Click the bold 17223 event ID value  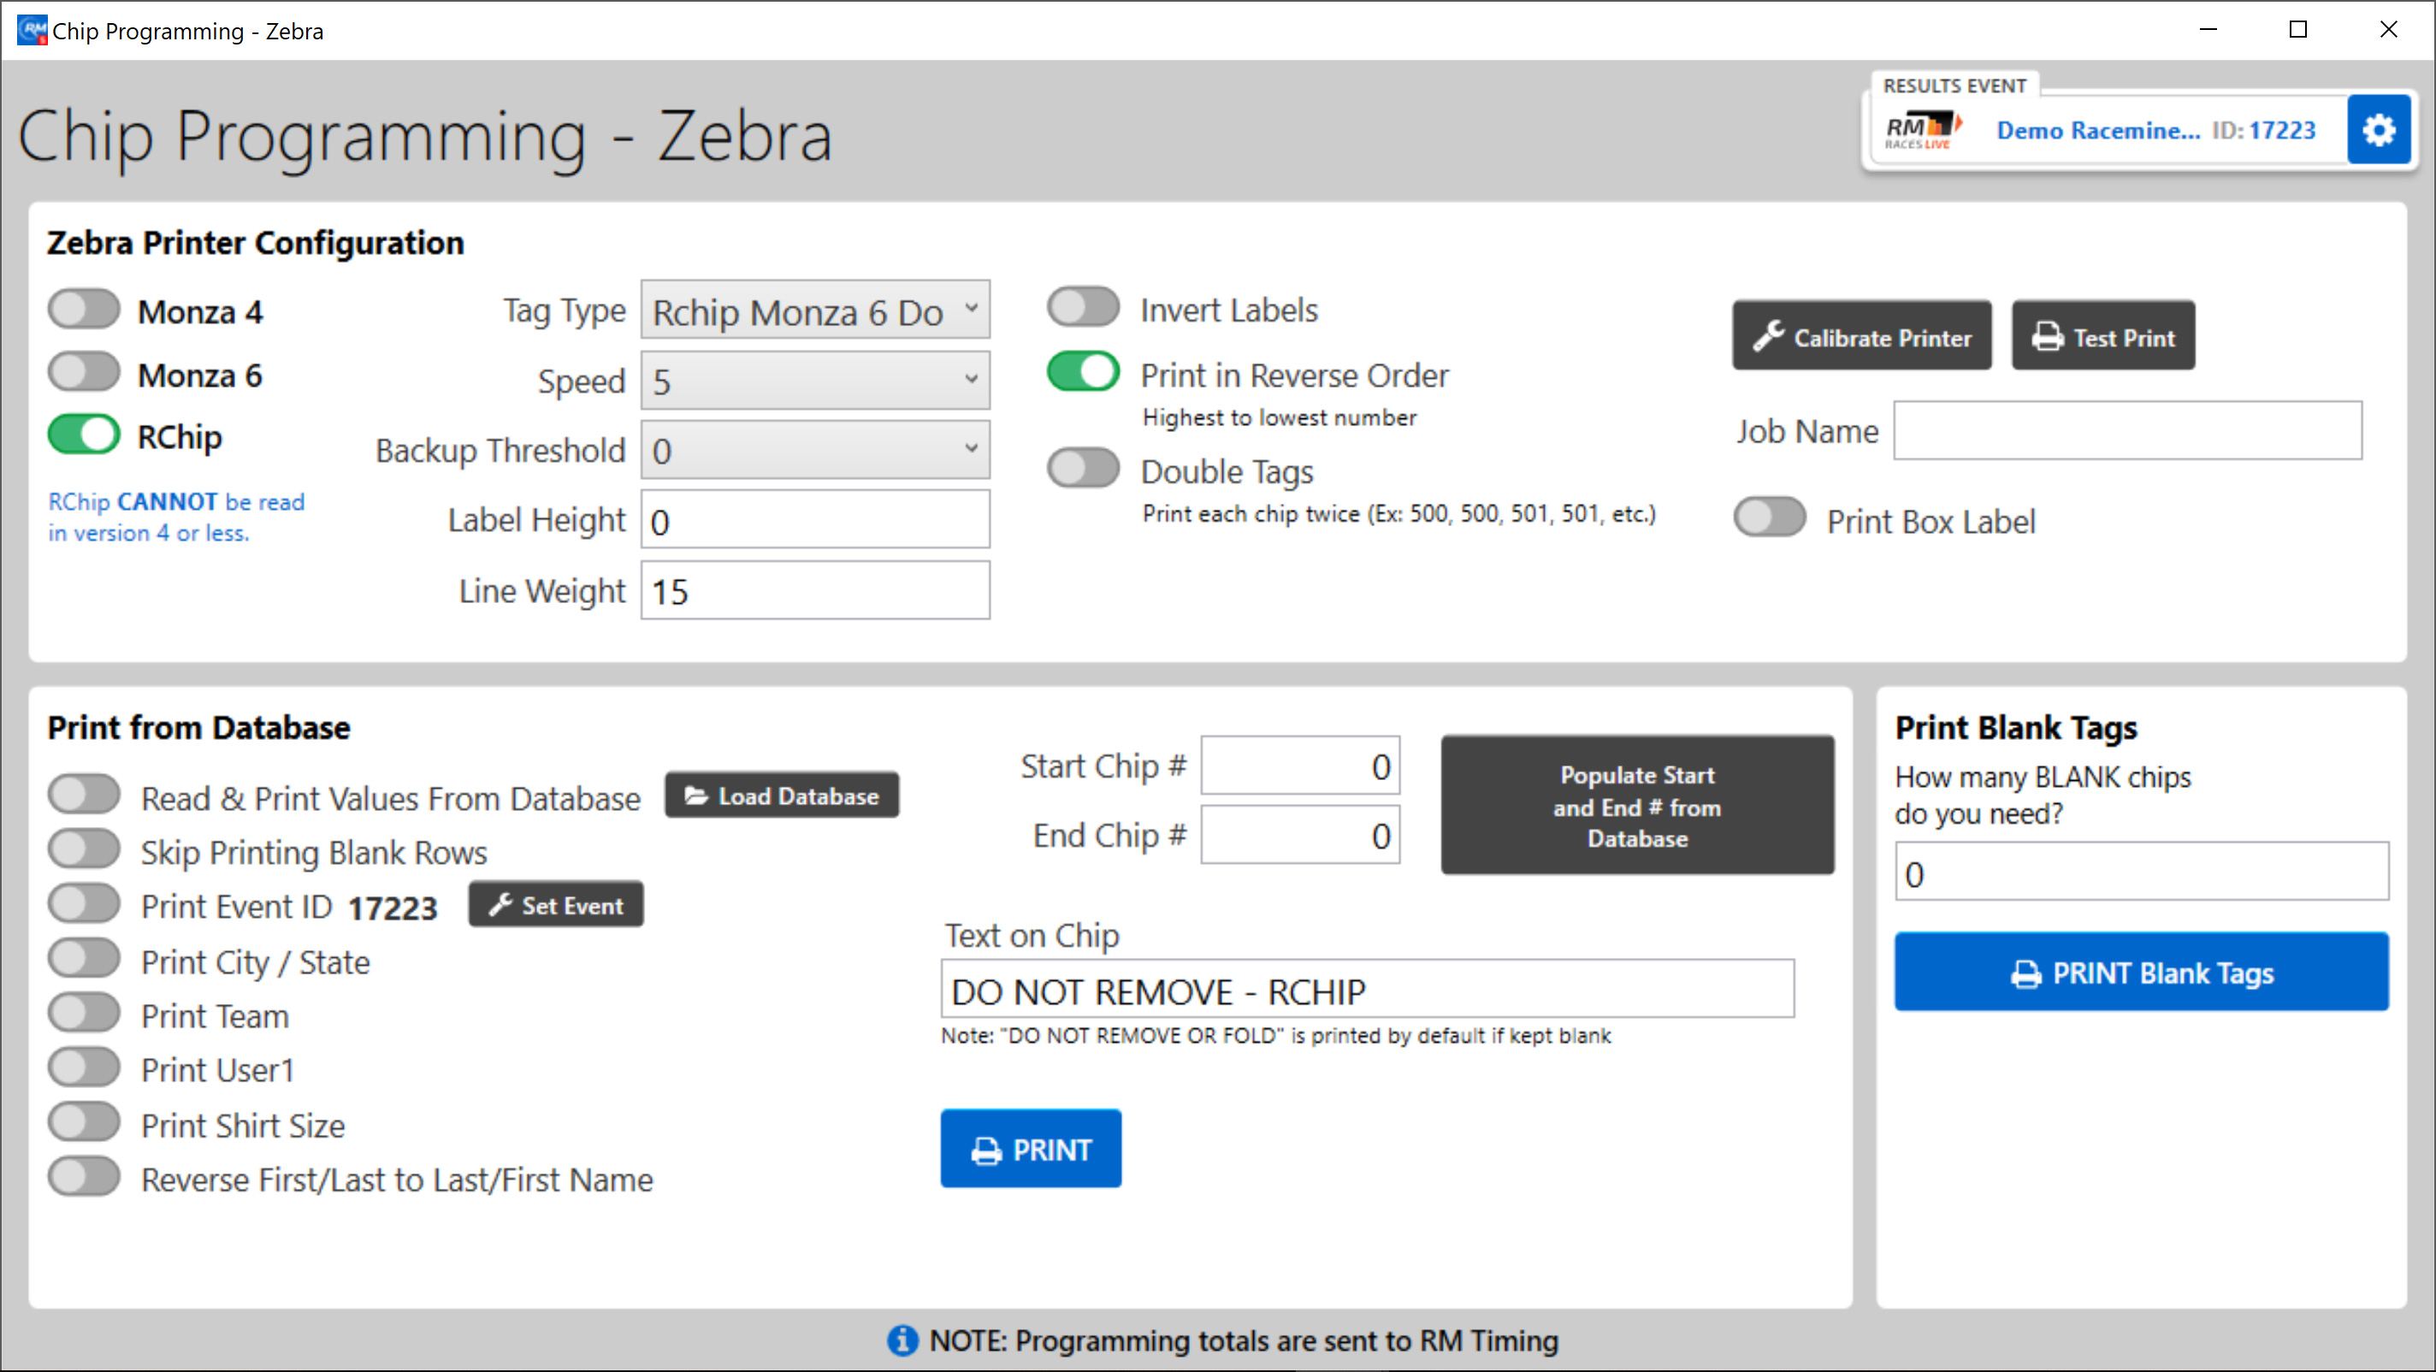393,908
